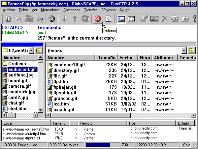Screen dimensions: 198x149
Task: Go up one remote folder level
Action: pyautogui.click(x=191, y=50)
